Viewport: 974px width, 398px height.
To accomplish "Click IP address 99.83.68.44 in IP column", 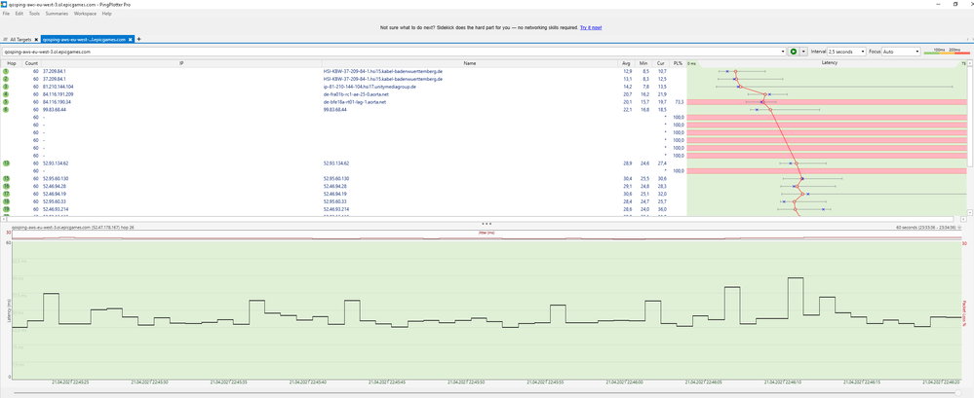I will coord(55,110).
